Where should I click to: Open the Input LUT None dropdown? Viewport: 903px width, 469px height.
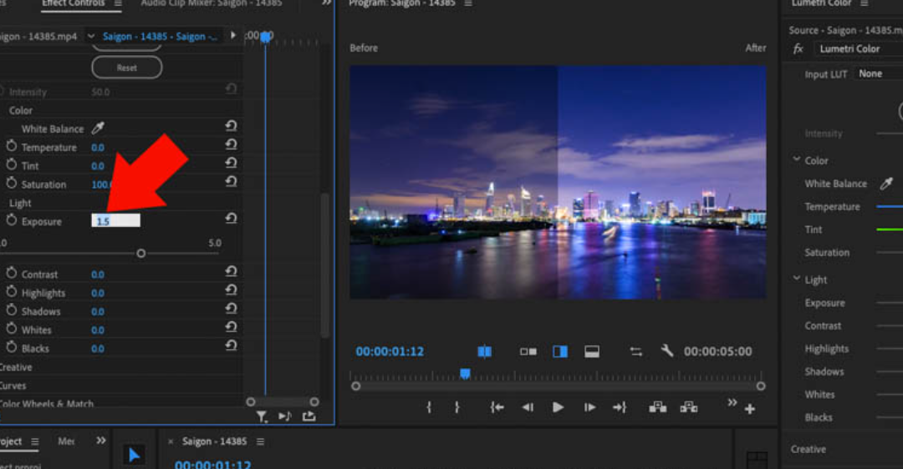878,73
